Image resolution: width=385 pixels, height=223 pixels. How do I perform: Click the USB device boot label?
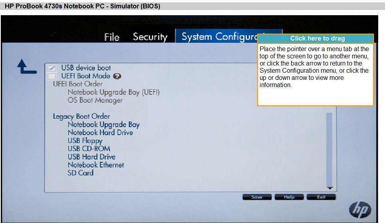click(x=86, y=68)
